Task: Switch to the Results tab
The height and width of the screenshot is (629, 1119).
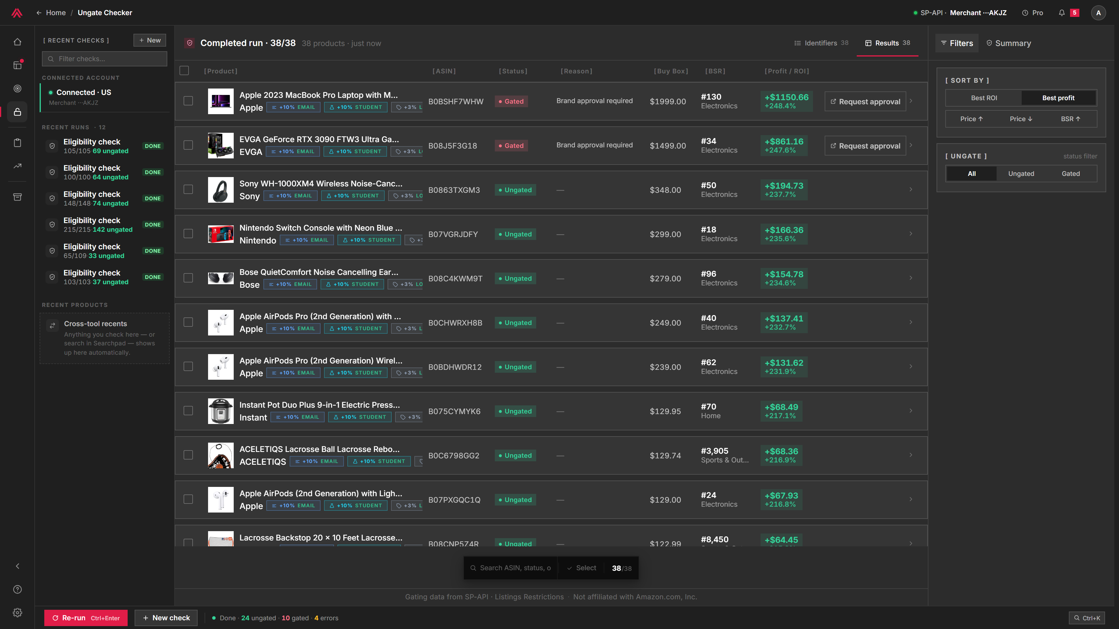Action: [x=887, y=43]
